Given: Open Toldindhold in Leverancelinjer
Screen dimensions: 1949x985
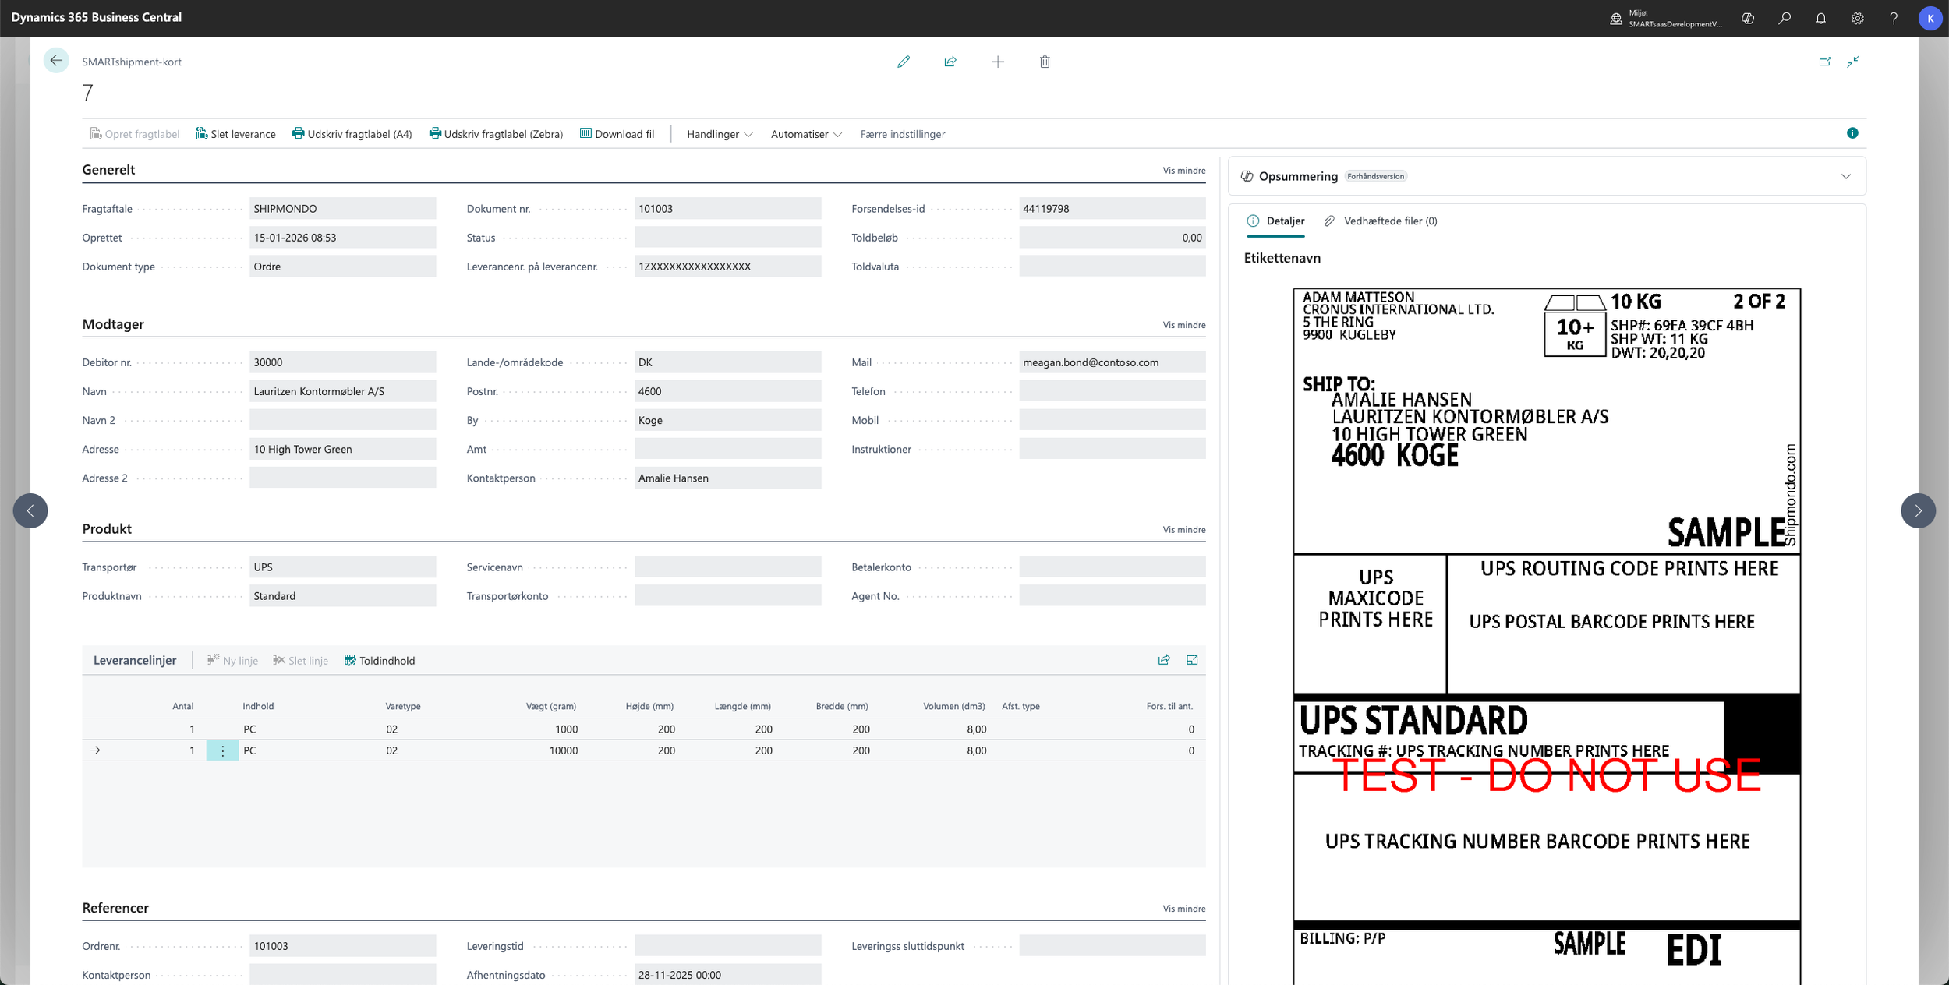Looking at the screenshot, I should [x=380, y=661].
